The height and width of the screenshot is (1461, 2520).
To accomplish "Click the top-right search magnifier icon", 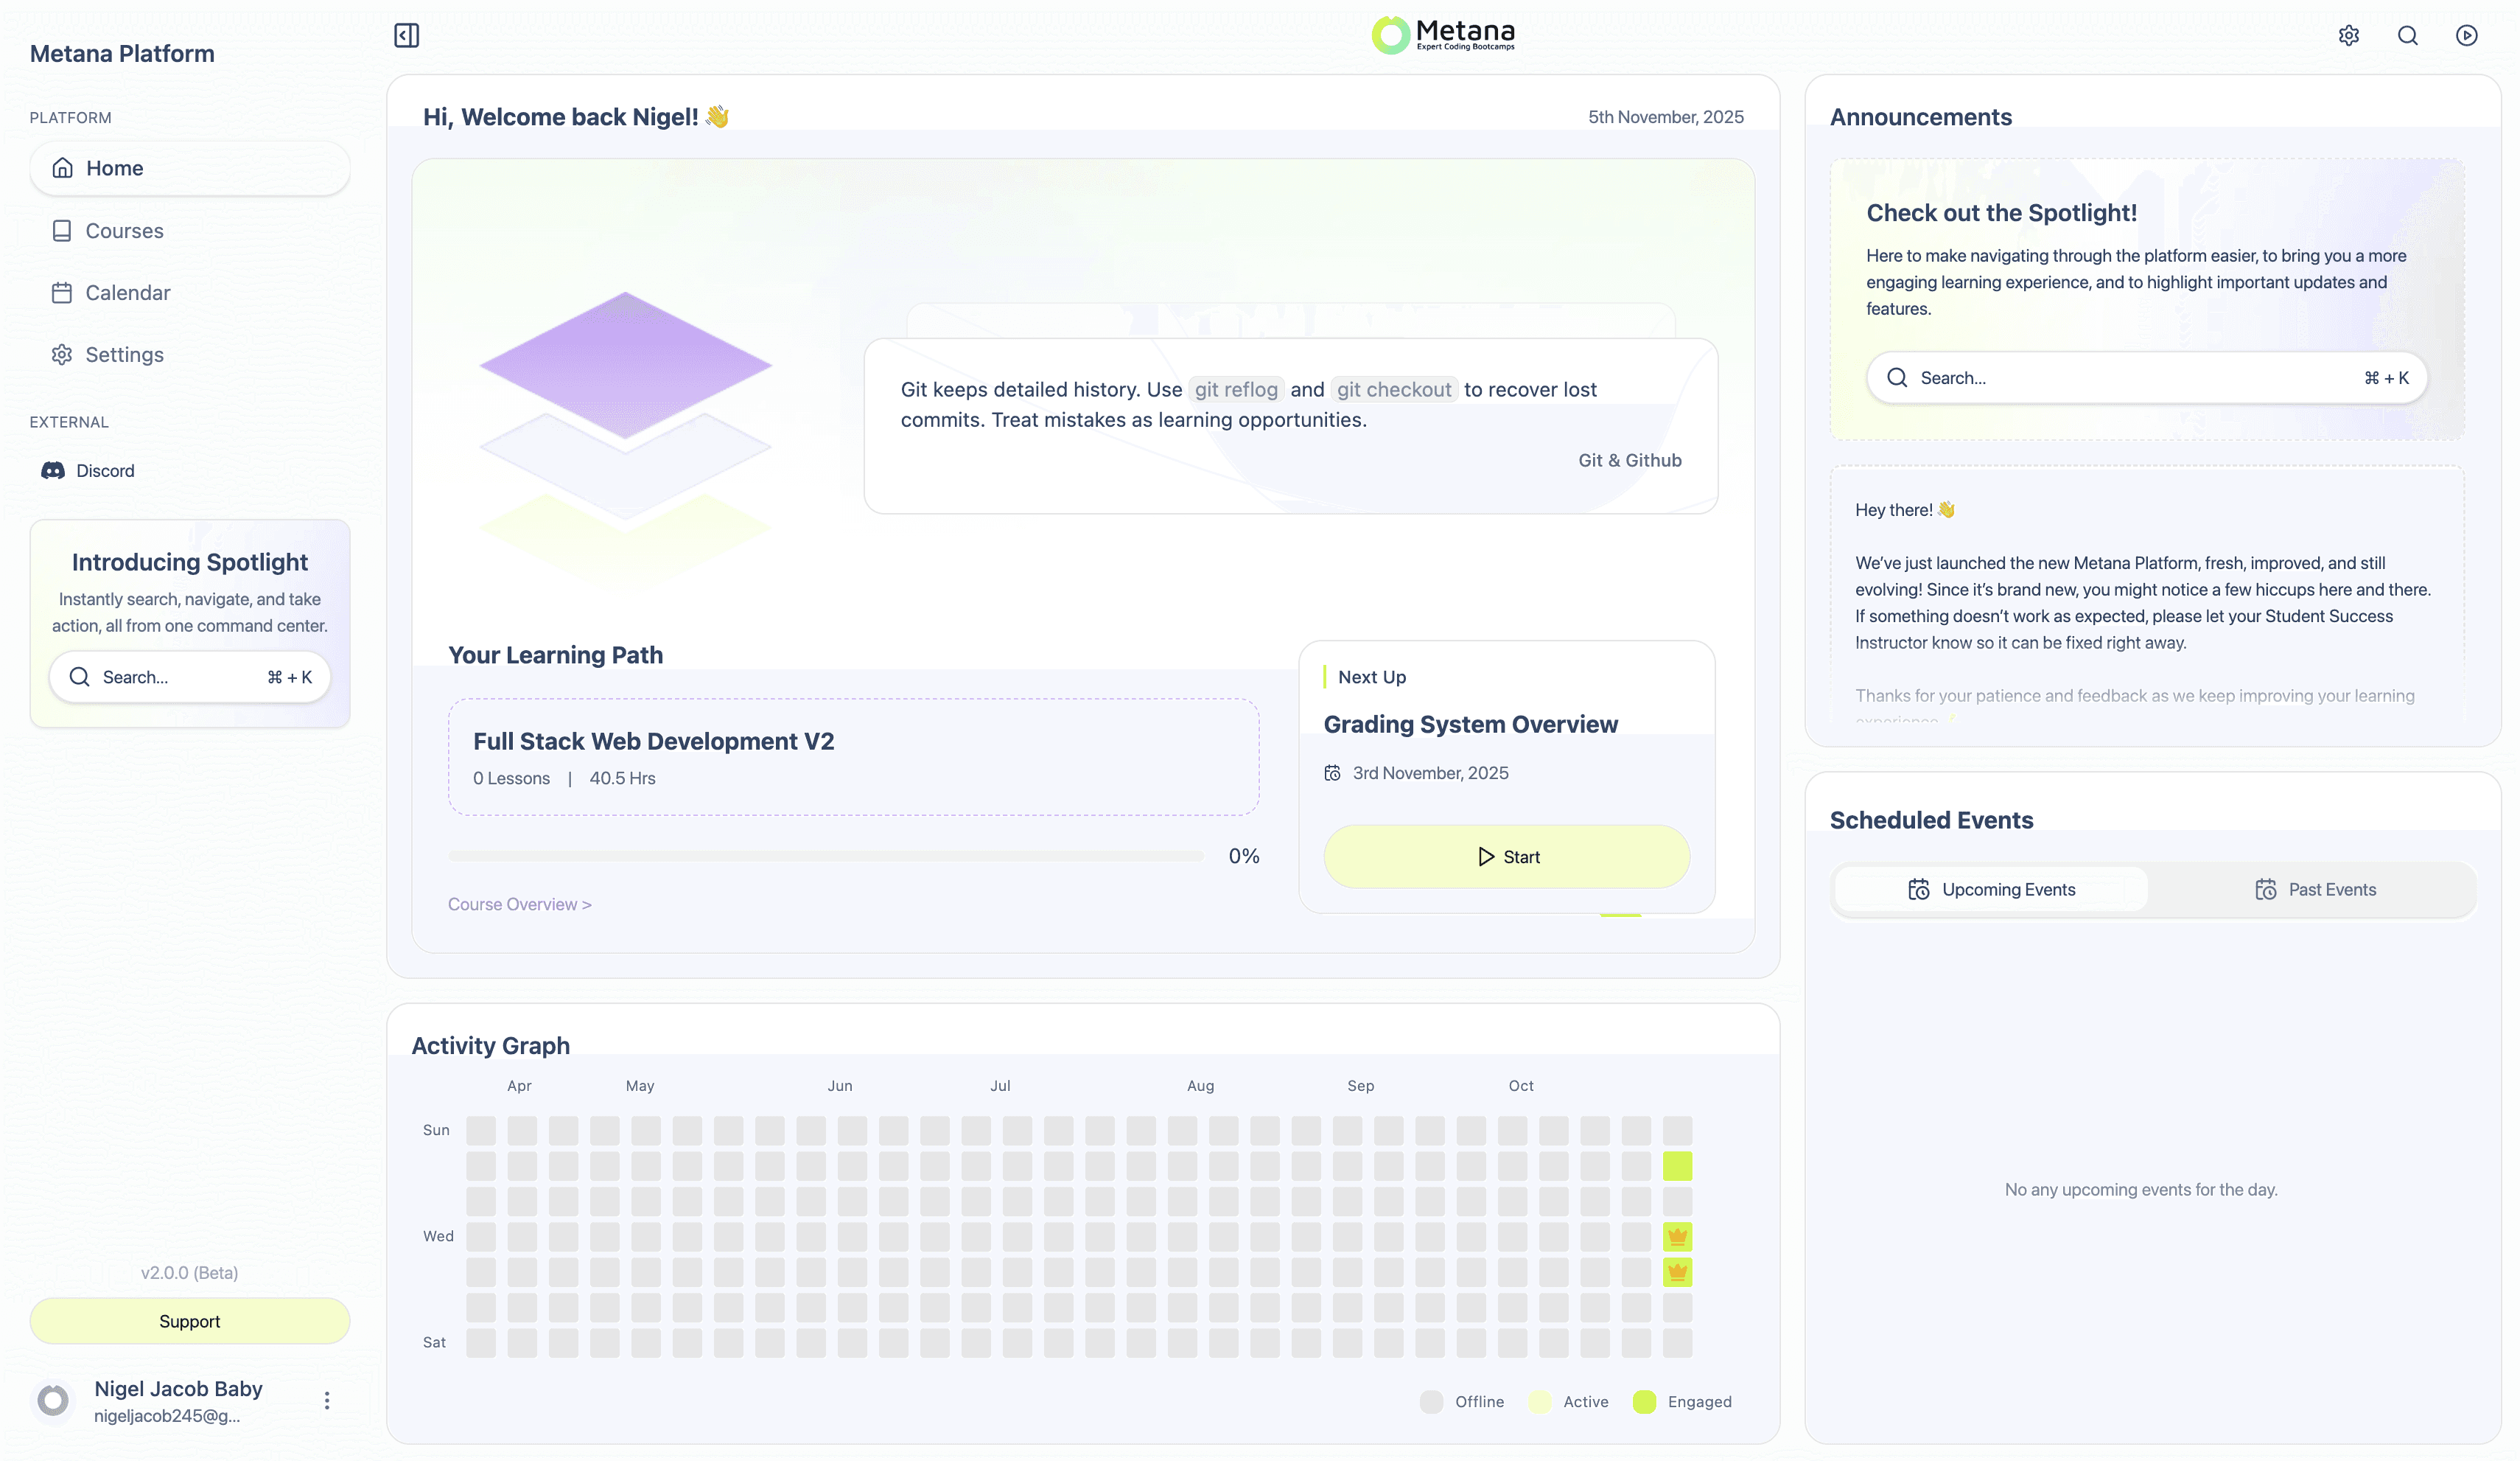I will 2407,36.
